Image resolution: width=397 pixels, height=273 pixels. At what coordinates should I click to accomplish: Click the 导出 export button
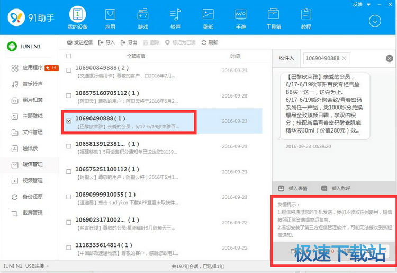tap(129, 42)
